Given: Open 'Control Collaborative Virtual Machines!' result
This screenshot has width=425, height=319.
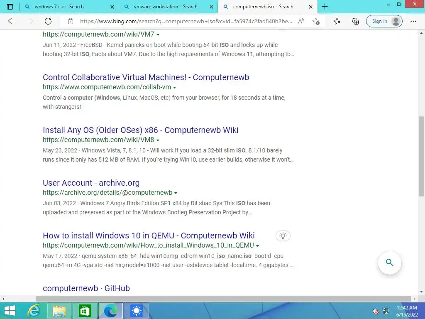Looking at the screenshot, I should [146, 77].
